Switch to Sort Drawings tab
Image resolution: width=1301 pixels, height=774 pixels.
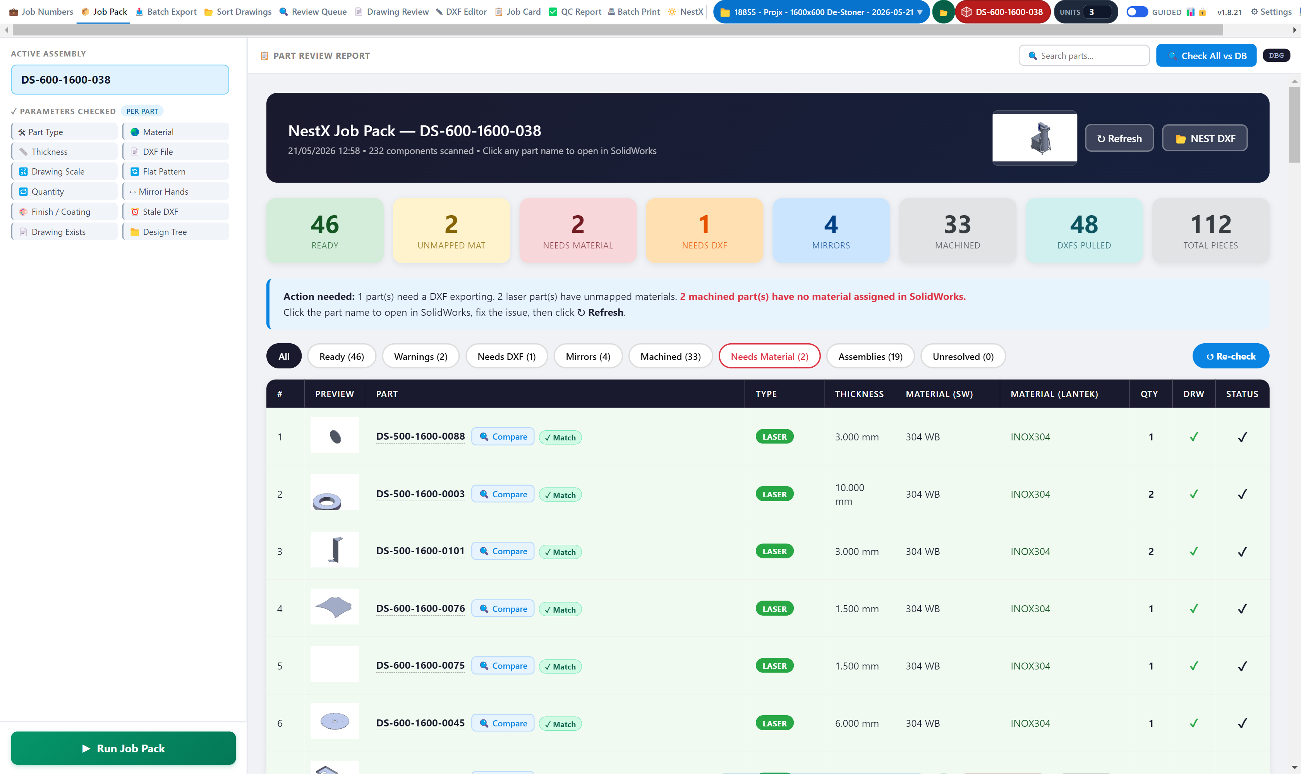point(238,12)
